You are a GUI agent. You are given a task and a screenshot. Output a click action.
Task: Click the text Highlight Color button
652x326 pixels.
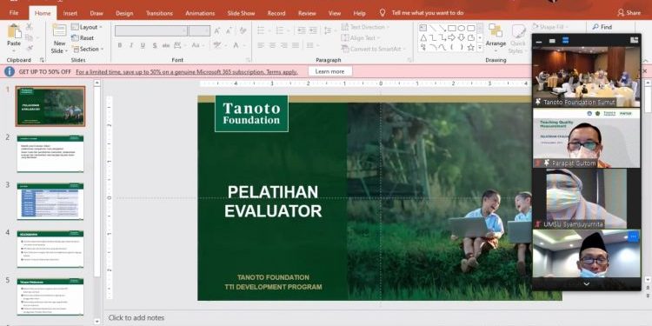coord(216,45)
